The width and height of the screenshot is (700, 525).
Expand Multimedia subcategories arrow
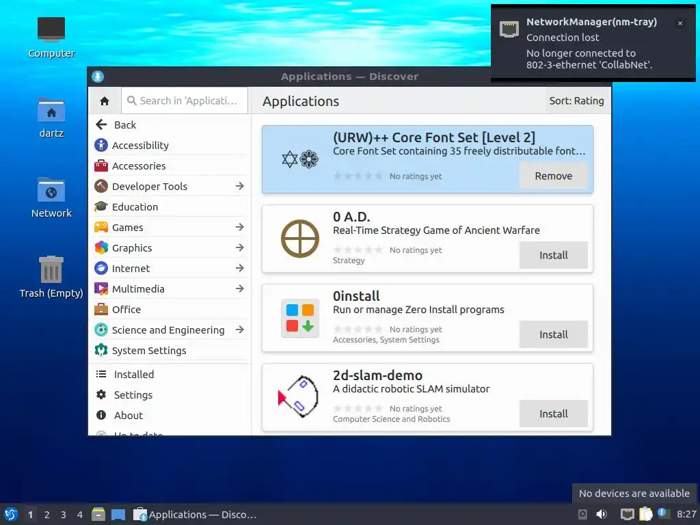point(240,289)
